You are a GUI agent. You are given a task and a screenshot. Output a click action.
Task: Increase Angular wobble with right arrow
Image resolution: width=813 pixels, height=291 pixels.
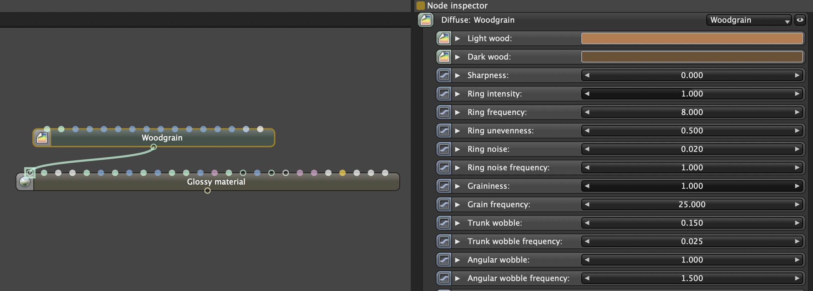point(797,260)
